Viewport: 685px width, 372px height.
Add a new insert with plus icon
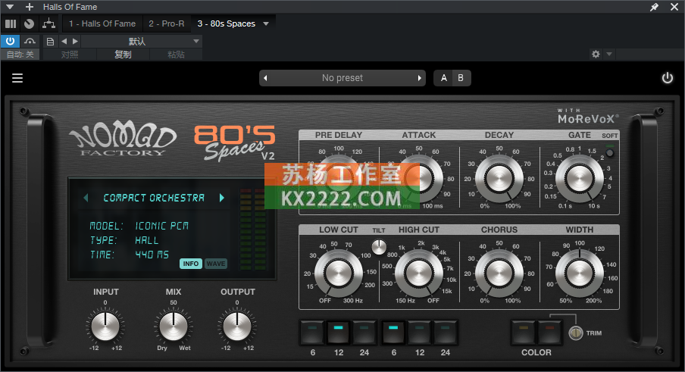[30, 7]
